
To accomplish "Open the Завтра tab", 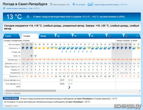I will pyautogui.click(x=47, y=36).
